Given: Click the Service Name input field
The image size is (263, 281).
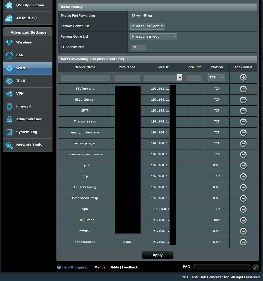Looking at the screenshot, I should coord(85,78).
